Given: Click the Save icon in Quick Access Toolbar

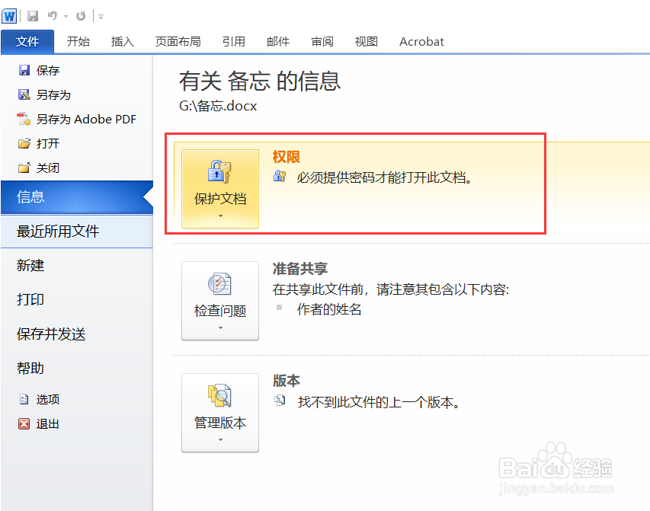Looking at the screenshot, I should pyautogui.click(x=32, y=16).
